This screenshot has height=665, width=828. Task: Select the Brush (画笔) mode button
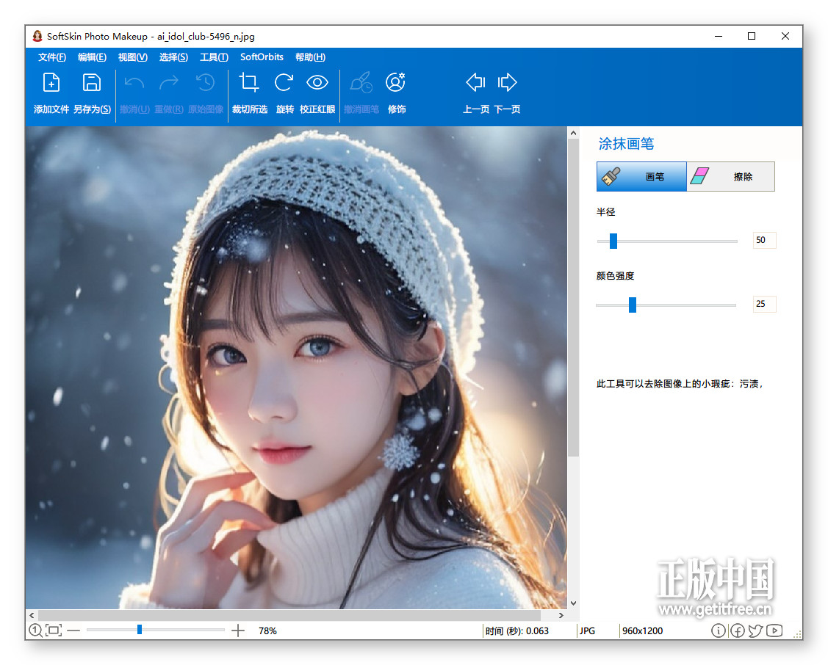point(641,177)
